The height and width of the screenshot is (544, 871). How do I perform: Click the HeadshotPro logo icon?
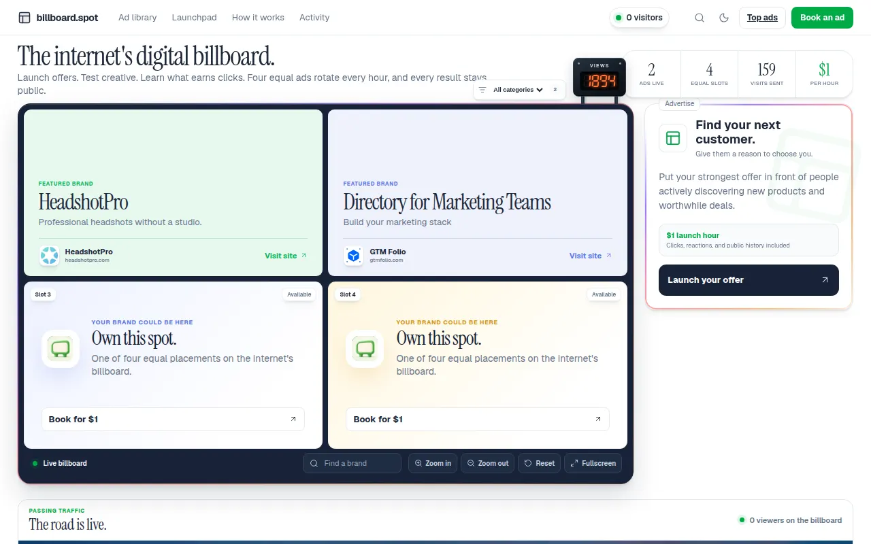tap(50, 256)
